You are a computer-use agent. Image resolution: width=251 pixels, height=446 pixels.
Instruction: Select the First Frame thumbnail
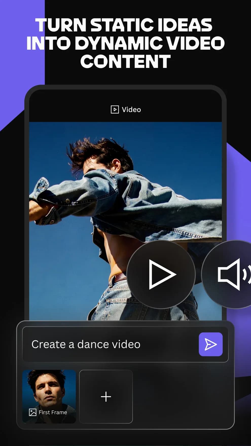(49, 397)
